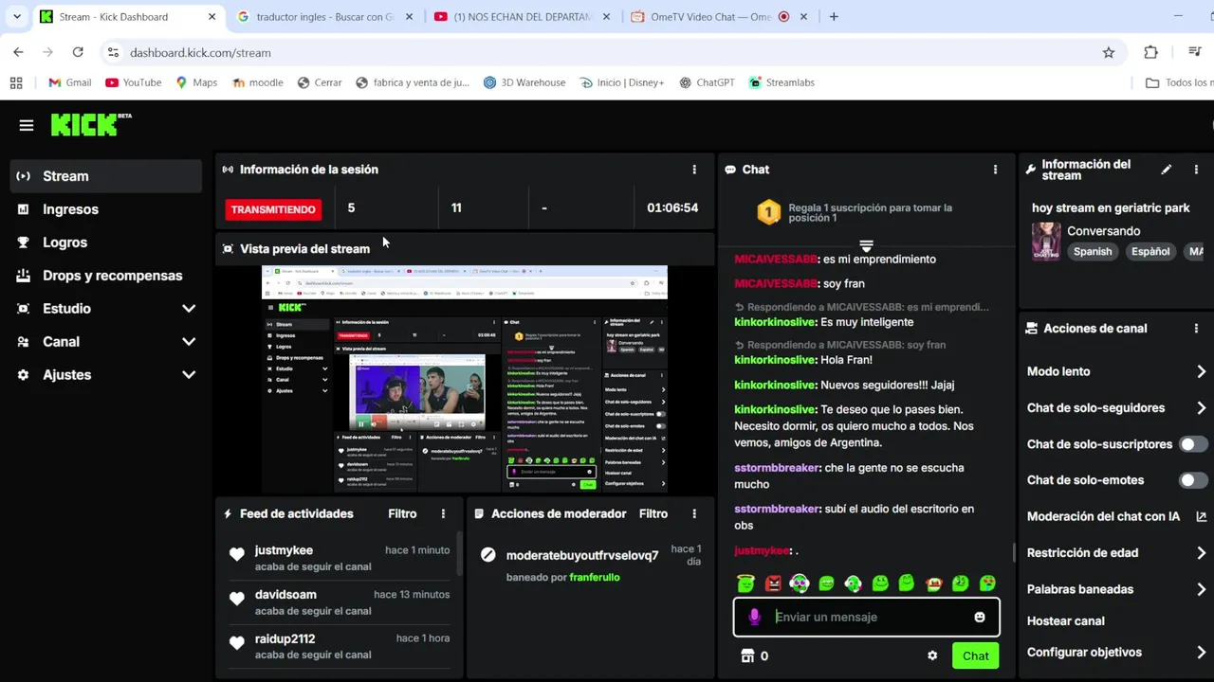Viewport: 1214px width, 682px height.
Task: Toggle Chat de solo-suscriptores switch
Action: tap(1193, 444)
